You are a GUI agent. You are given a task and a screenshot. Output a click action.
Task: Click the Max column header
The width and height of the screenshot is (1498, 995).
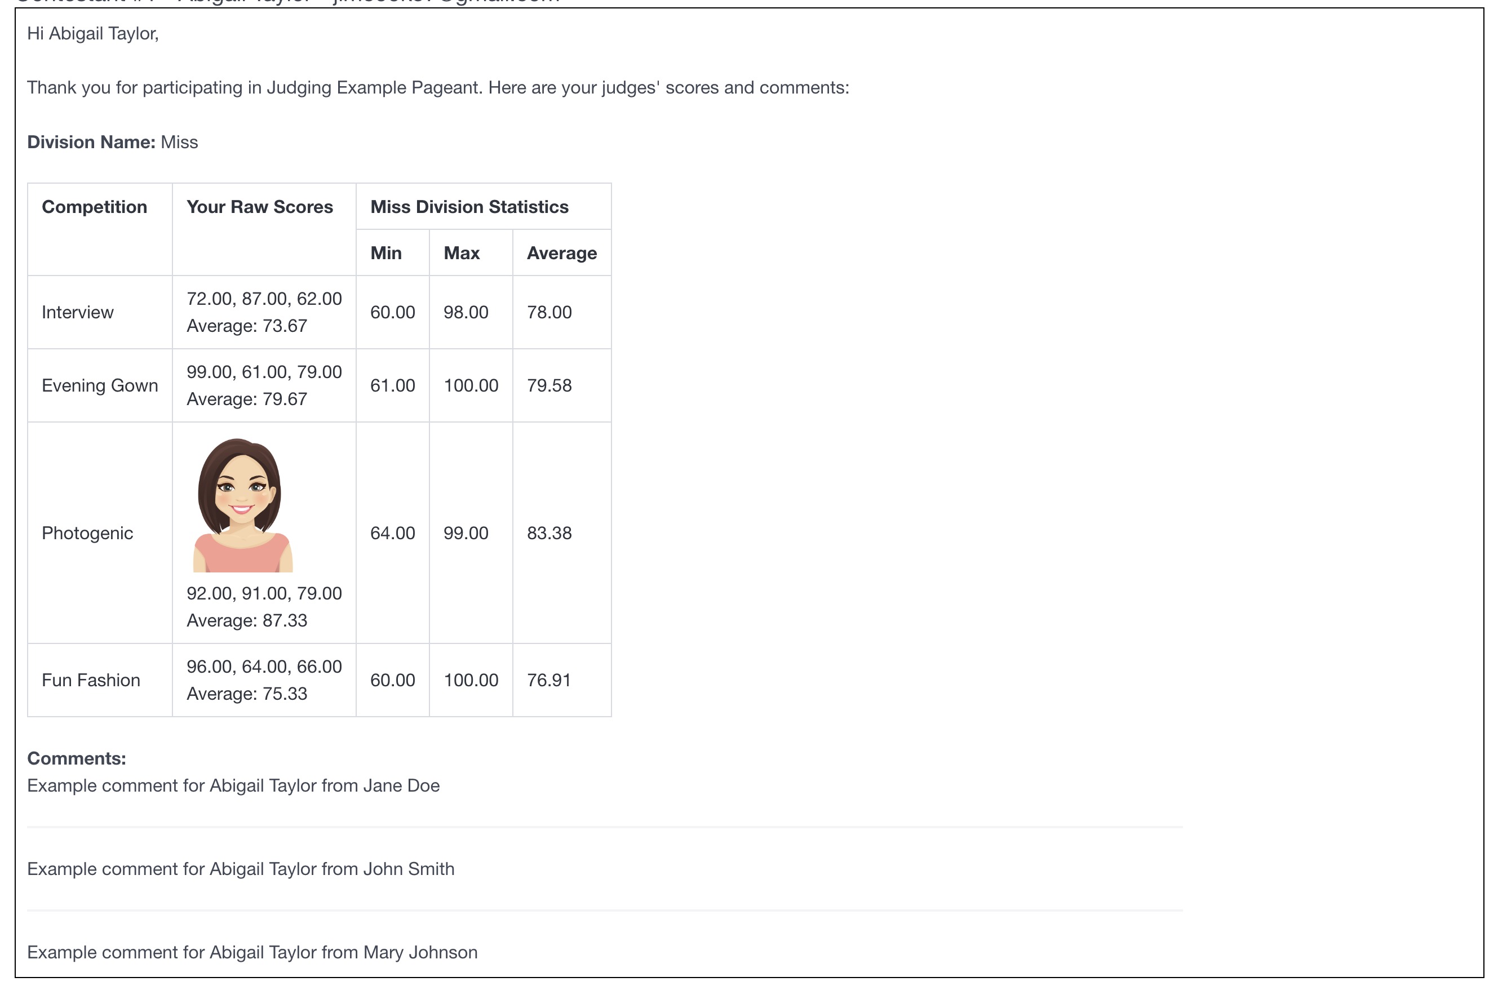click(x=462, y=253)
